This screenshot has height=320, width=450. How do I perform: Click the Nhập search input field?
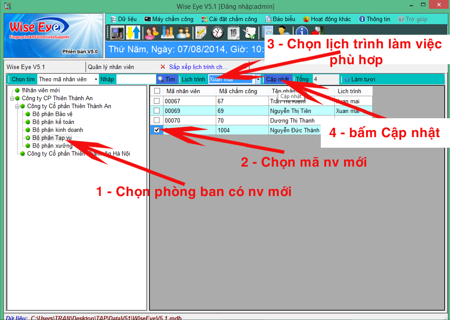pyautogui.click(x=136, y=80)
